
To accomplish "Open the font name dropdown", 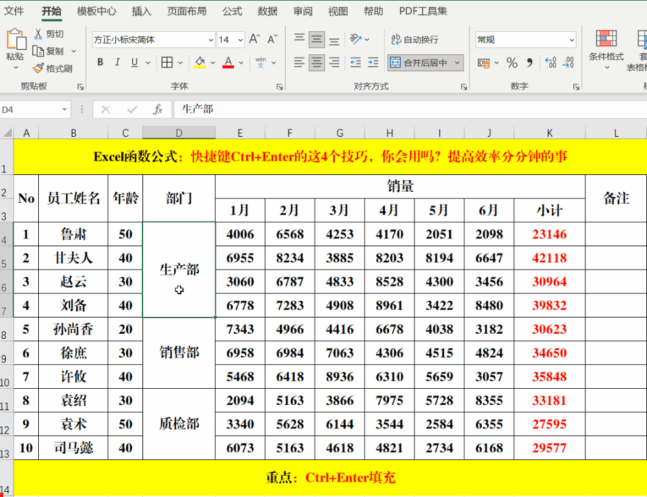I will [x=211, y=40].
